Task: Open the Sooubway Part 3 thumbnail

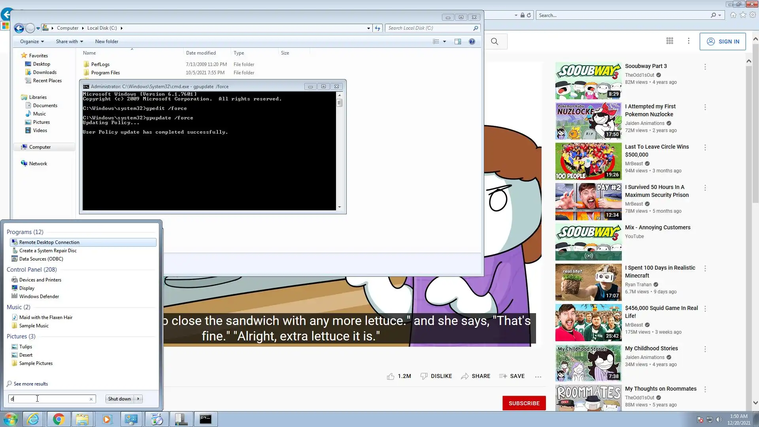Action: [588, 81]
